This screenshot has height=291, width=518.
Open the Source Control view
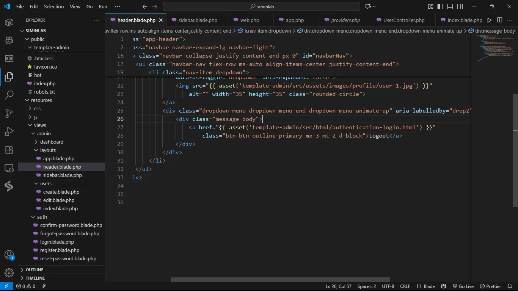click(9, 113)
